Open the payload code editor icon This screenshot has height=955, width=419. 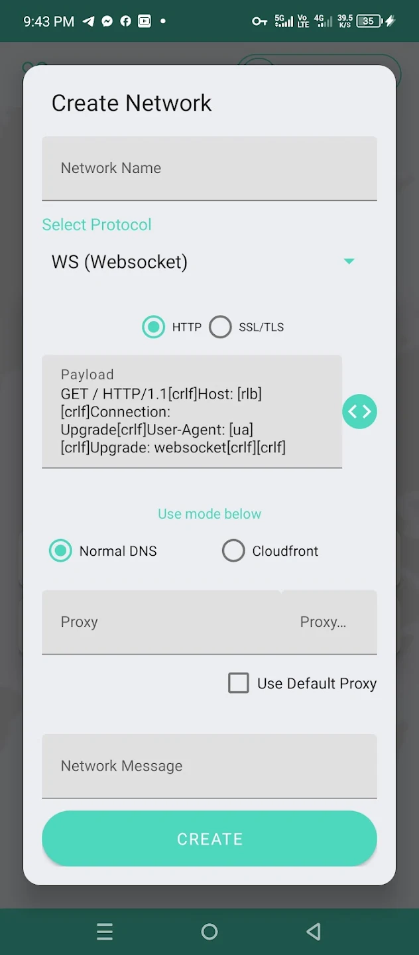click(359, 411)
